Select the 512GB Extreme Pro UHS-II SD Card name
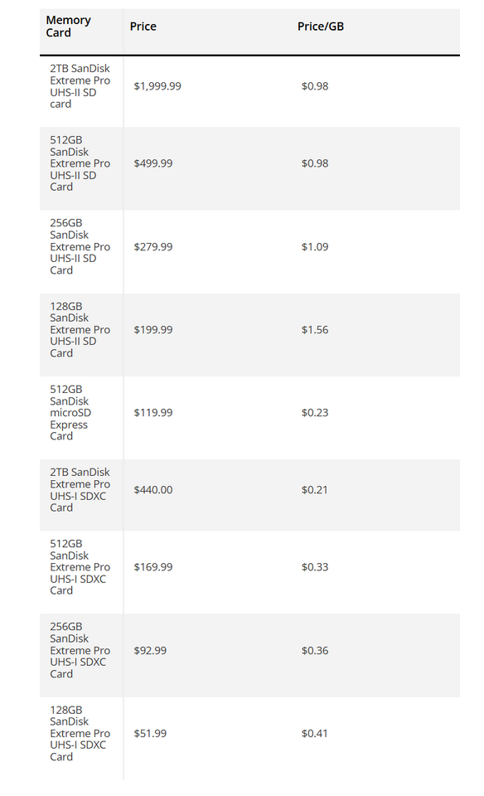Screen dimensions: 484x796 [x=80, y=163]
